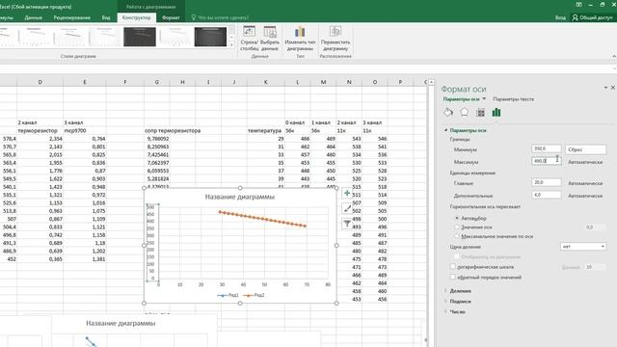
Task: Enable обратный порядок значений checkbox
Action: pyautogui.click(x=453, y=277)
